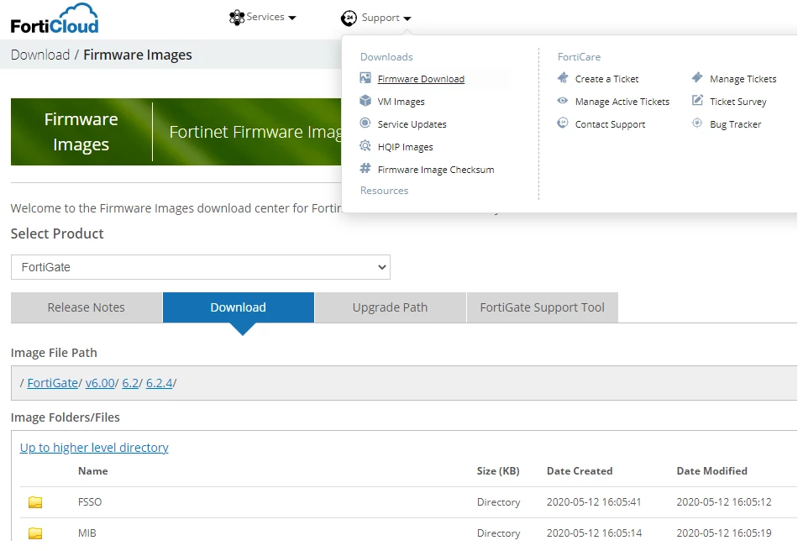Click the Date Created column header
803x551 pixels.
[580, 470]
